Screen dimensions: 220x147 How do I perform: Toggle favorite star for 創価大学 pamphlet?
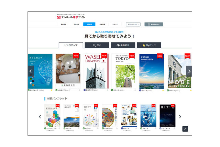pyautogui.click(x=136, y=128)
